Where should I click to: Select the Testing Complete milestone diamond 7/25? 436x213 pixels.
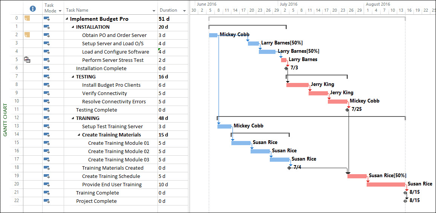[347, 110]
